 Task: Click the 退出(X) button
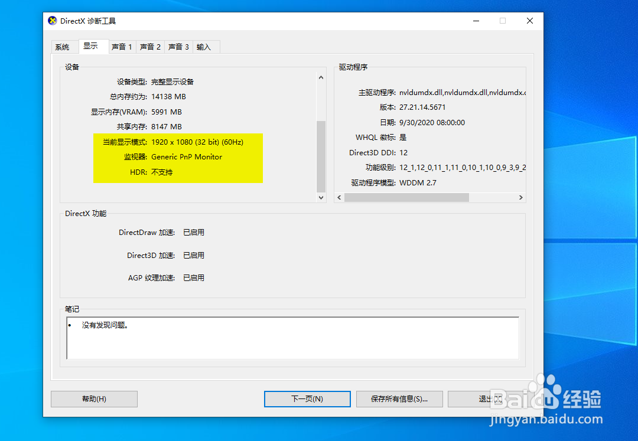(x=490, y=398)
